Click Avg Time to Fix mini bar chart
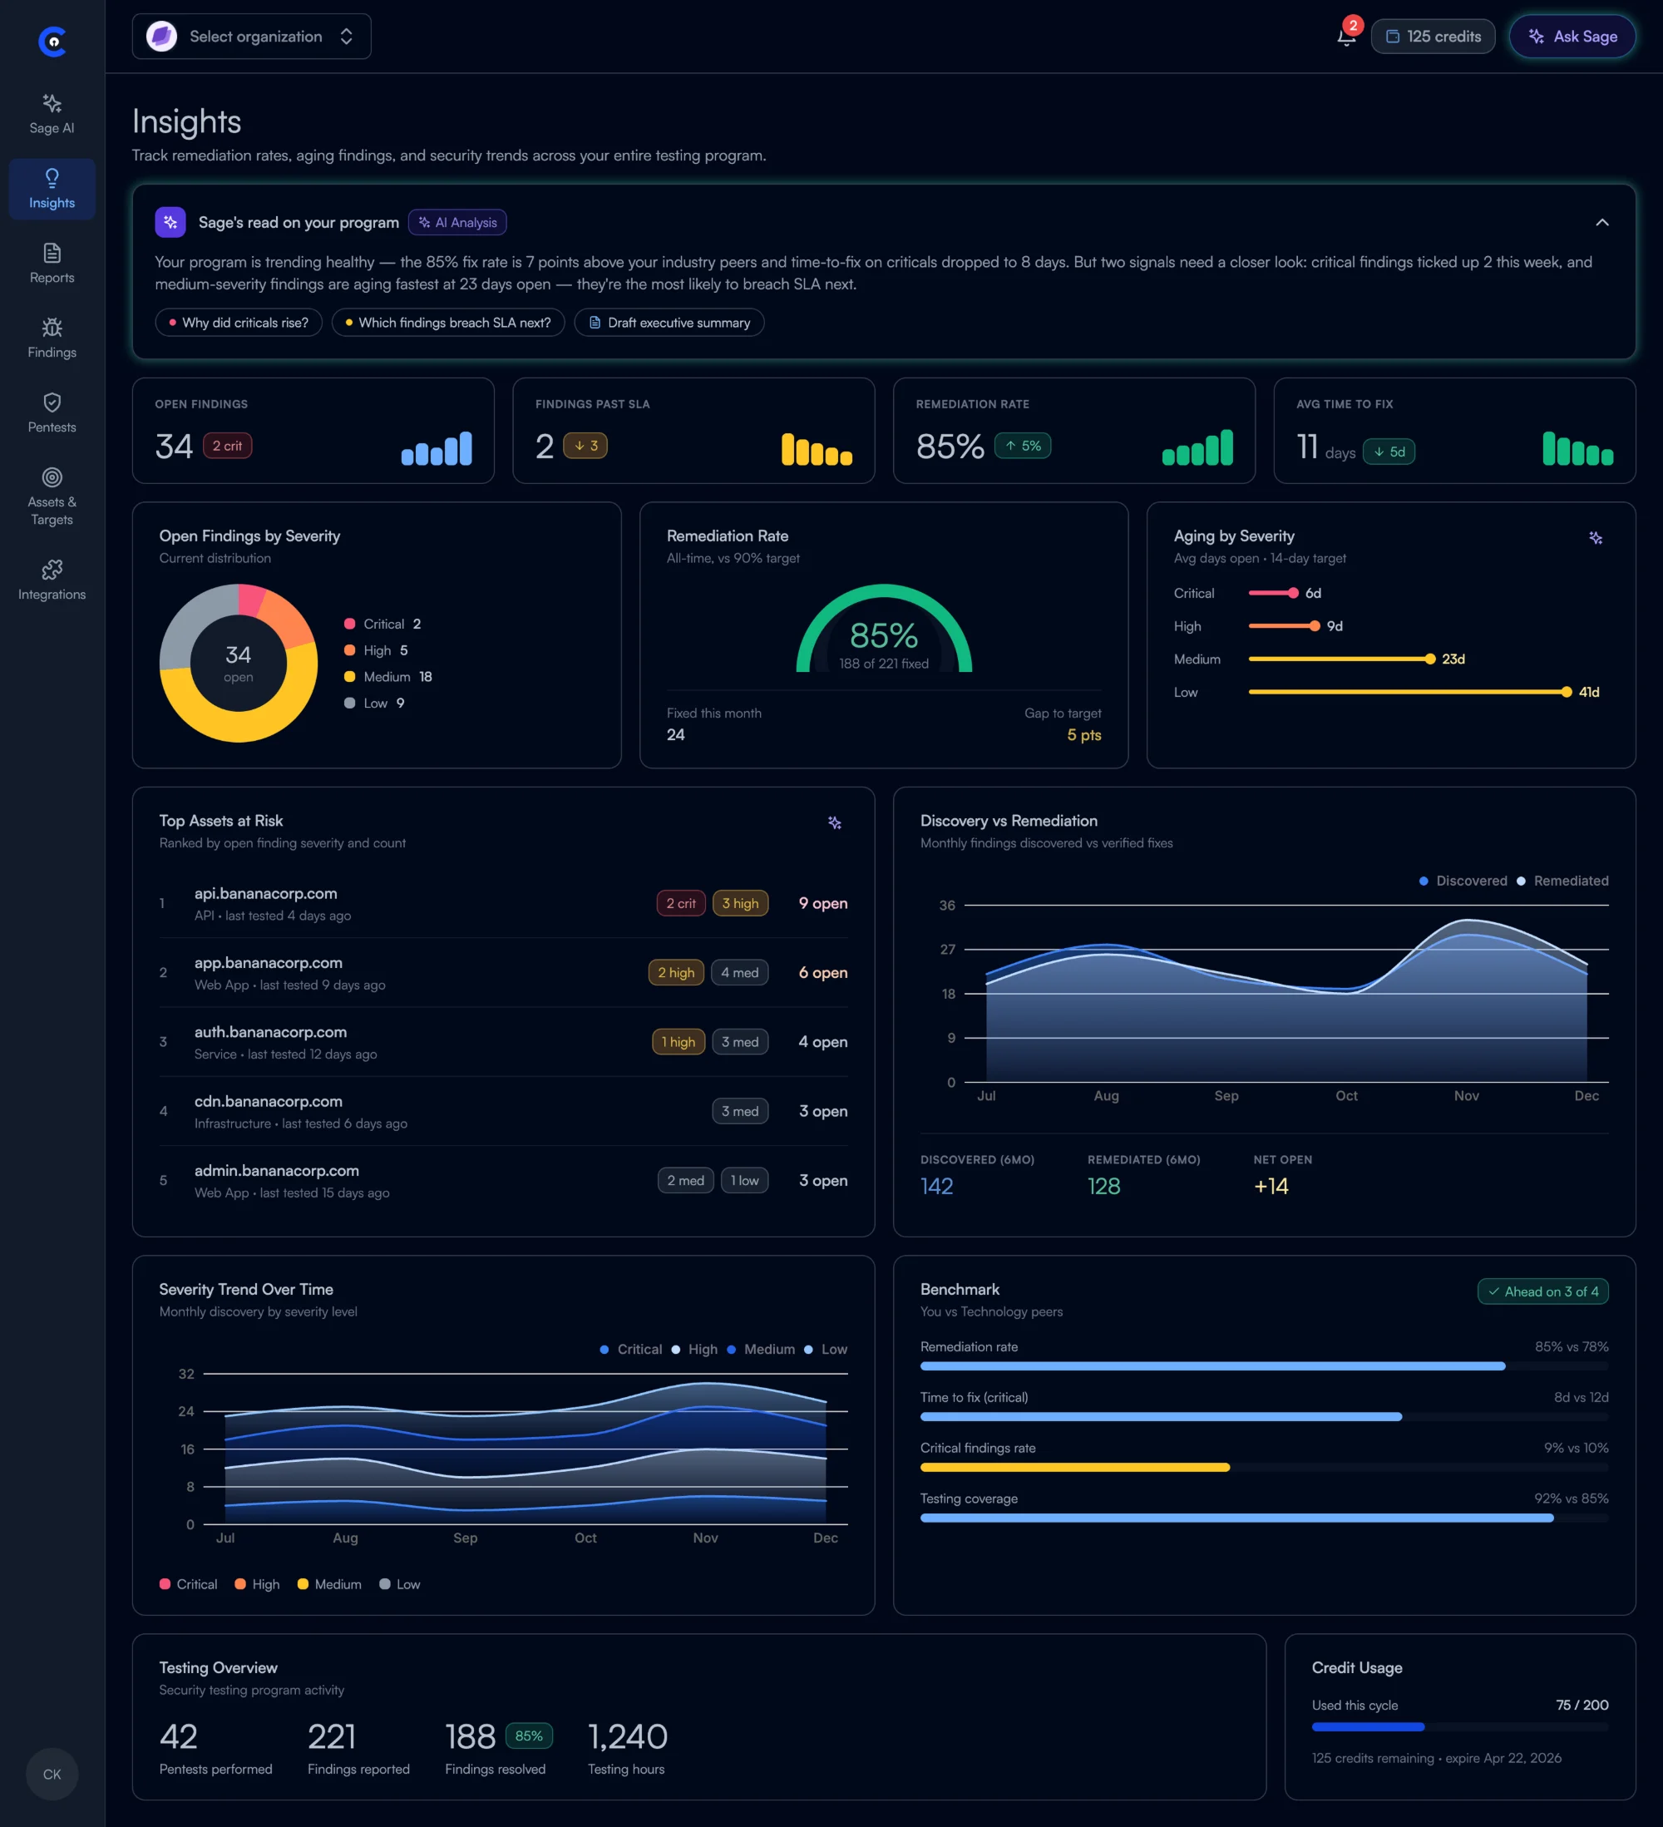Screen dimensions: 1663x1827 1578,448
